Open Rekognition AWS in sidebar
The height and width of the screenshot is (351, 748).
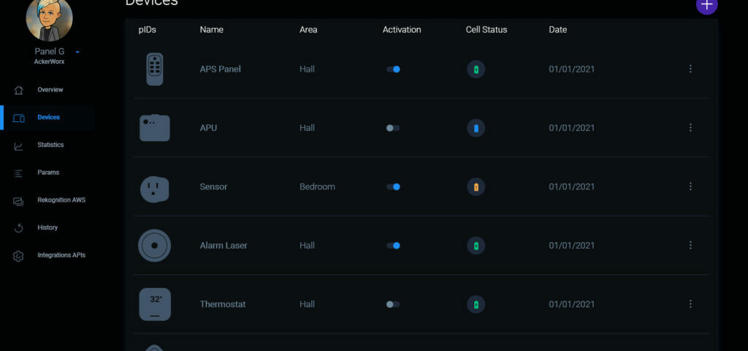[x=61, y=200]
